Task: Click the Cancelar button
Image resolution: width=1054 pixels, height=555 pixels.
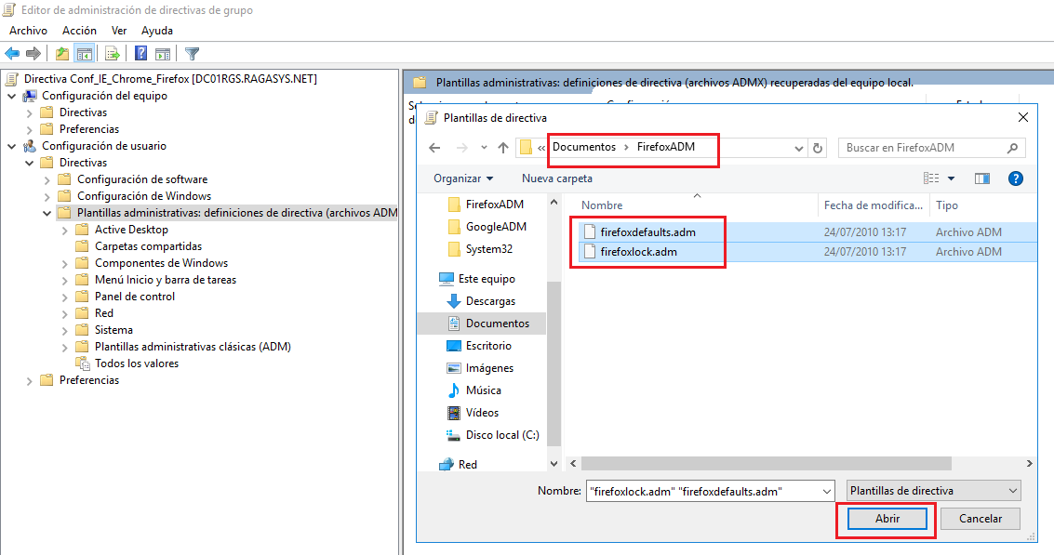Action: pos(980,519)
